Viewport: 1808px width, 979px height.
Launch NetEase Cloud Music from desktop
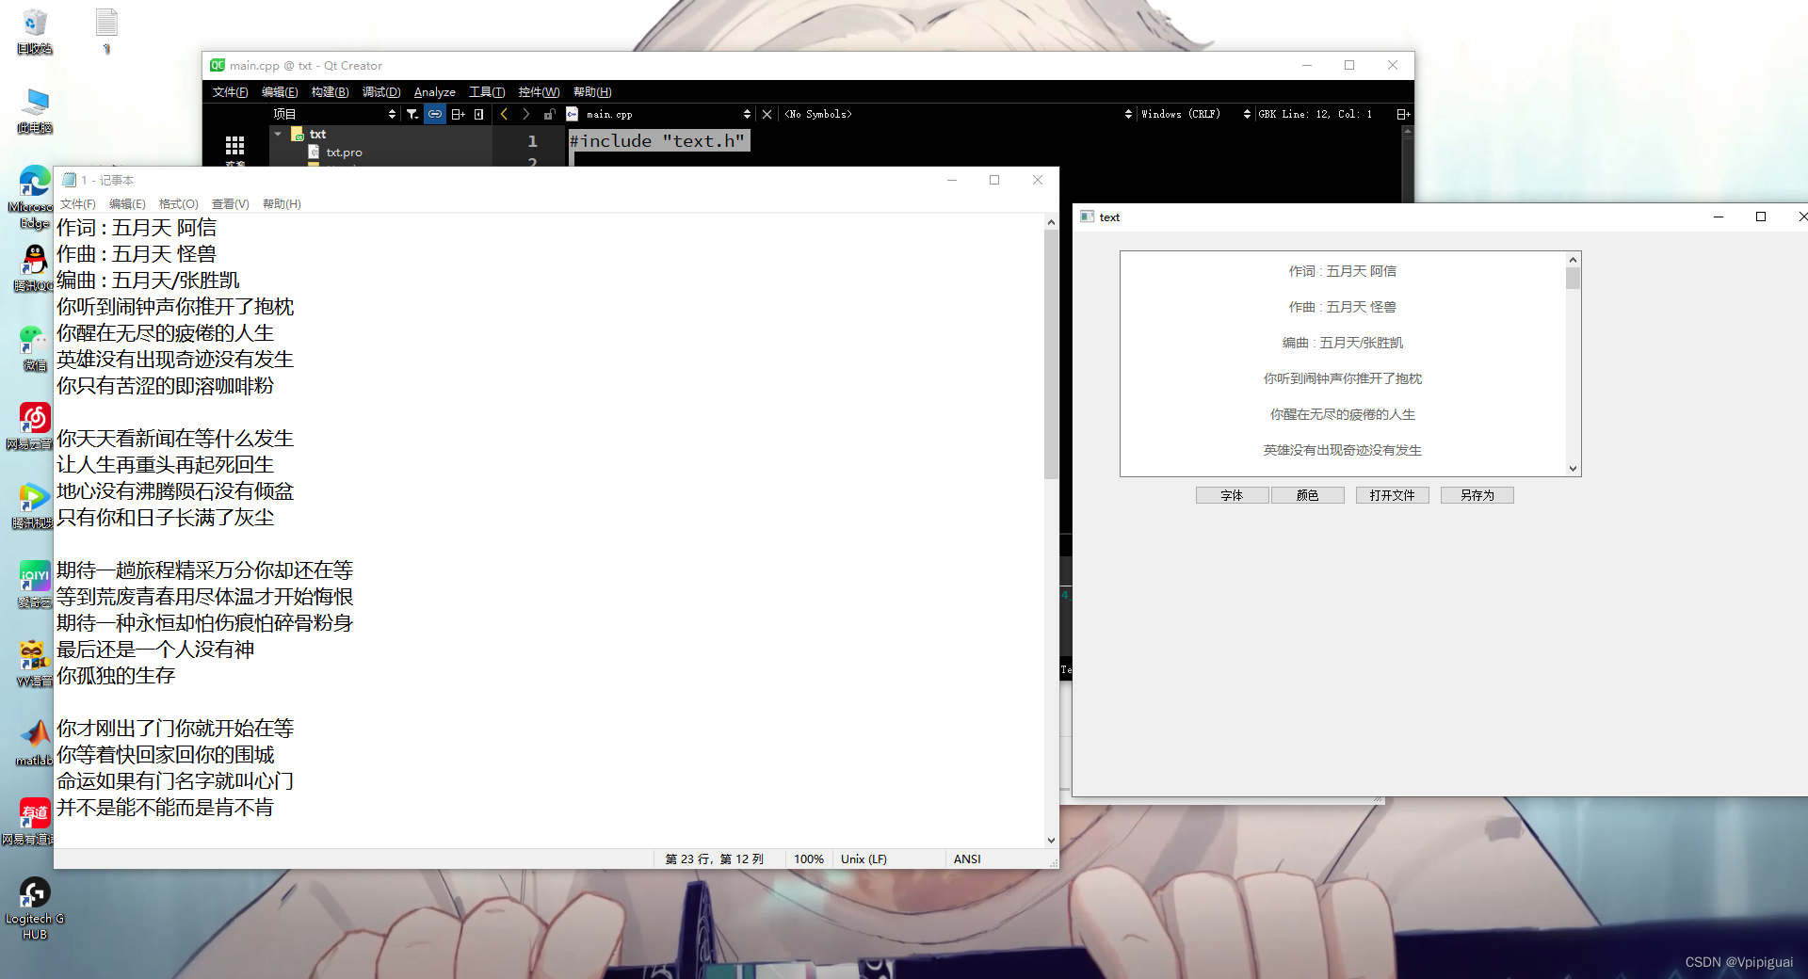[32, 426]
